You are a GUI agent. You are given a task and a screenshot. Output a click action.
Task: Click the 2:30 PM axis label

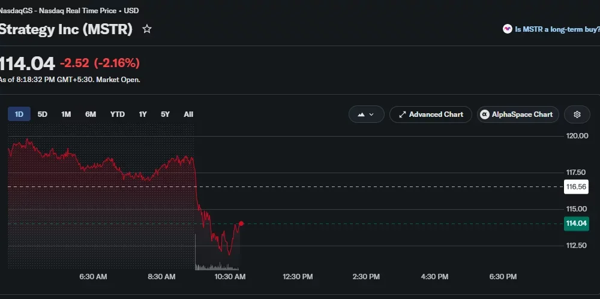[366, 276]
